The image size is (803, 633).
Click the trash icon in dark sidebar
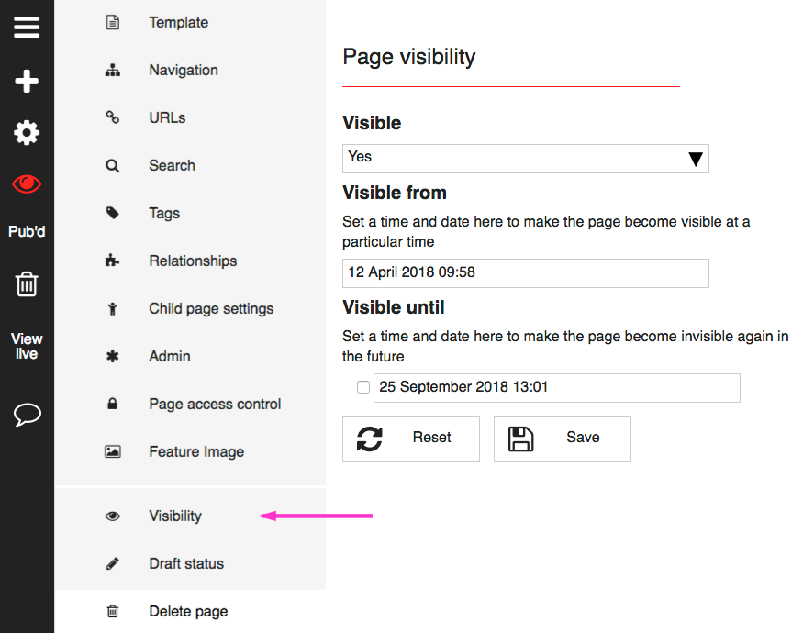[x=27, y=283]
